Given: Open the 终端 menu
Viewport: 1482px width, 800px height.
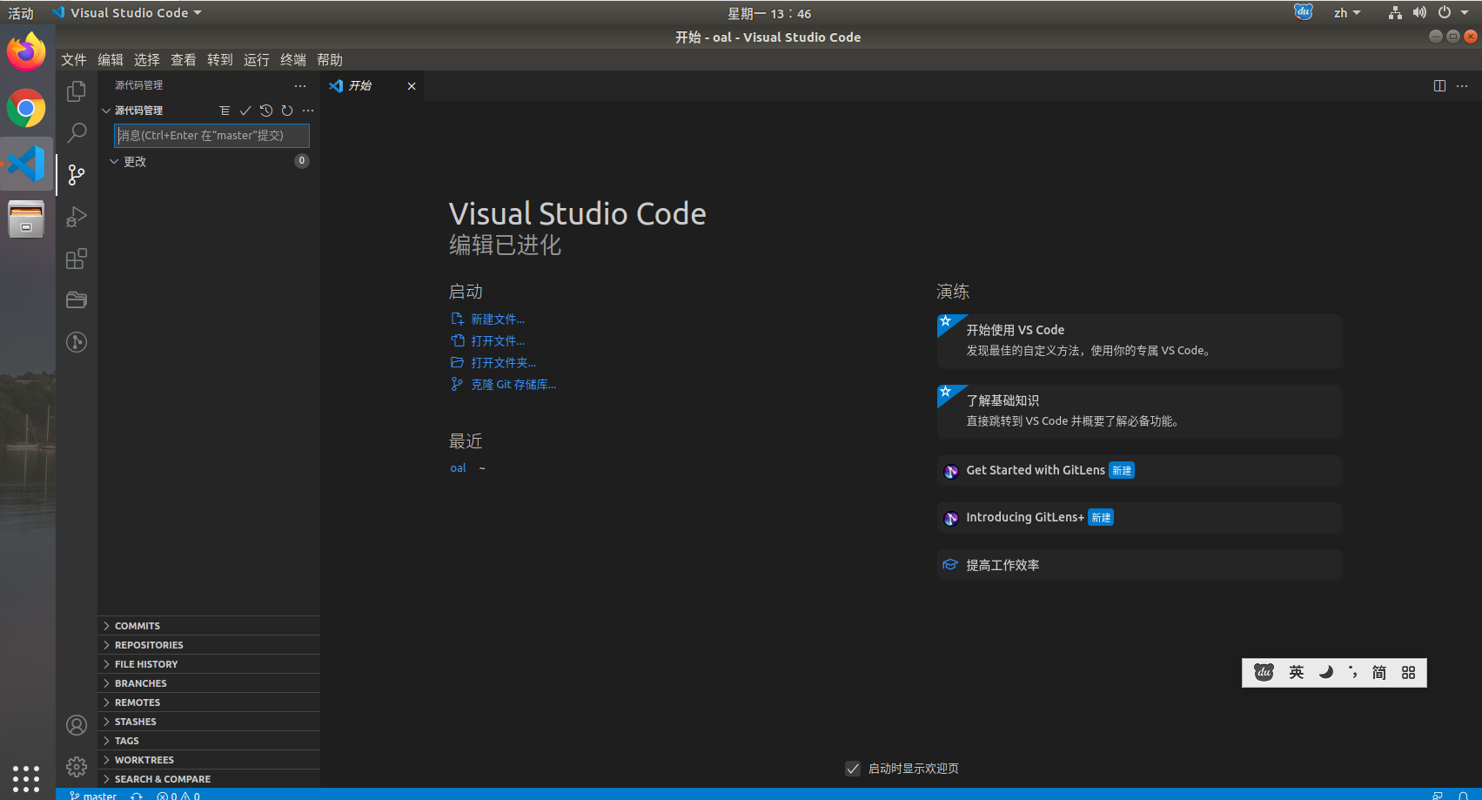Looking at the screenshot, I should (292, 59).
